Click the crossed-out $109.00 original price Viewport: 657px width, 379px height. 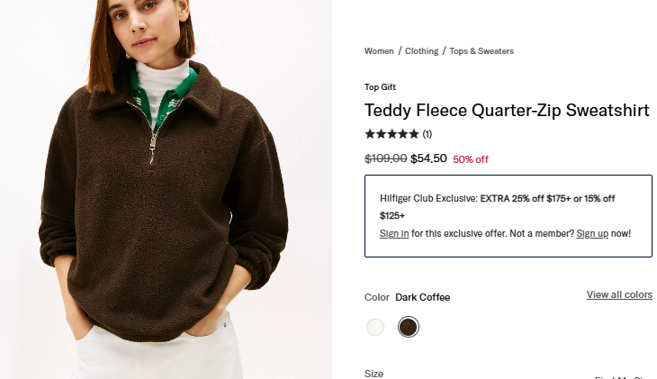pos(385,158)
